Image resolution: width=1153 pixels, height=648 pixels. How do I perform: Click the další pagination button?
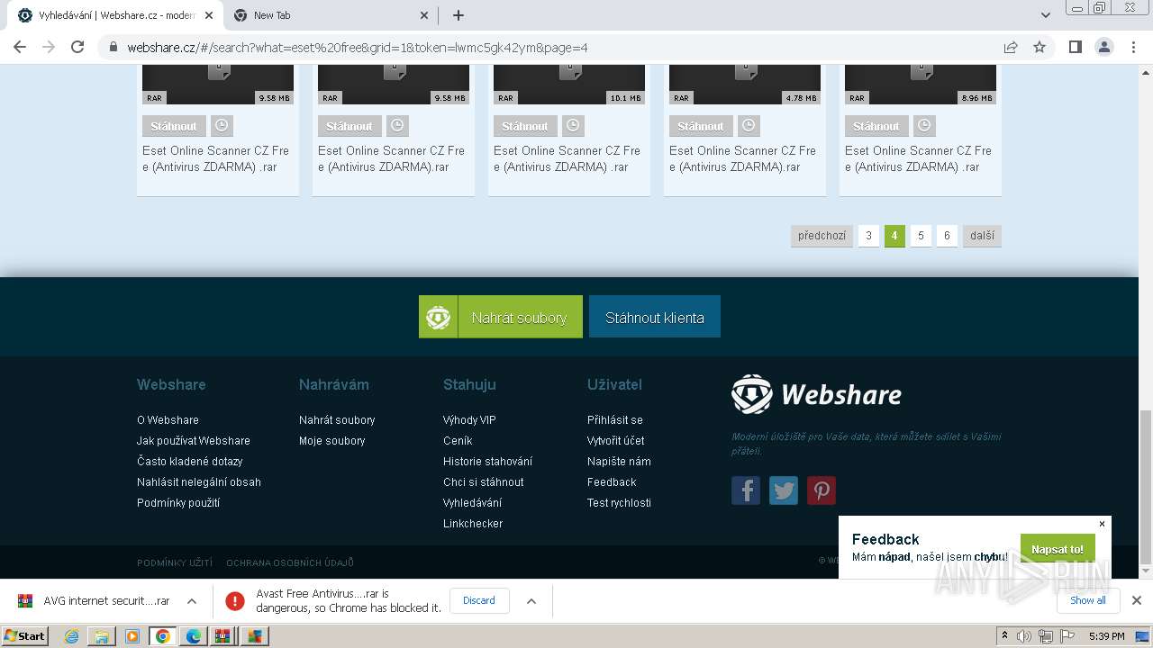(x=982, y=236)
